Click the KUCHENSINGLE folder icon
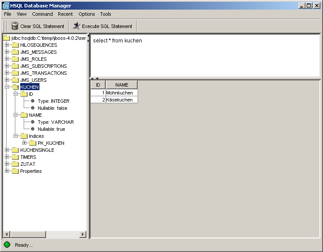Screen dimensions: 323x252 point(15,150)
